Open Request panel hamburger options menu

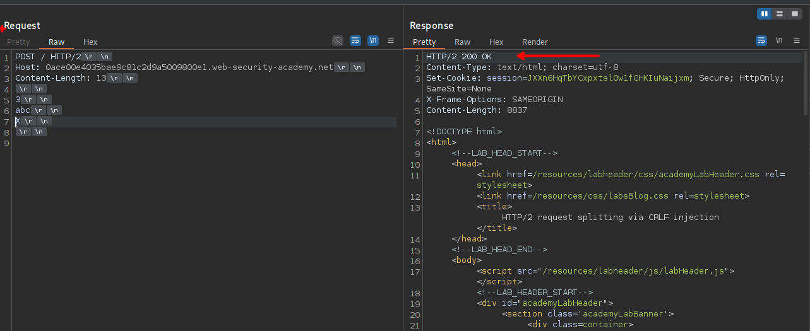coord(391,40)
